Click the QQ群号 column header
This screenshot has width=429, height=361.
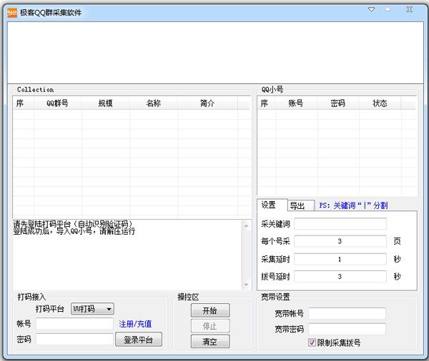tap(57, 103)
